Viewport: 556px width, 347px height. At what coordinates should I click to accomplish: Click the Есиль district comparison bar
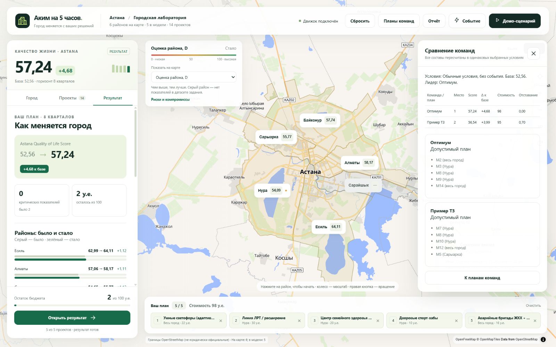click(71, 258)
